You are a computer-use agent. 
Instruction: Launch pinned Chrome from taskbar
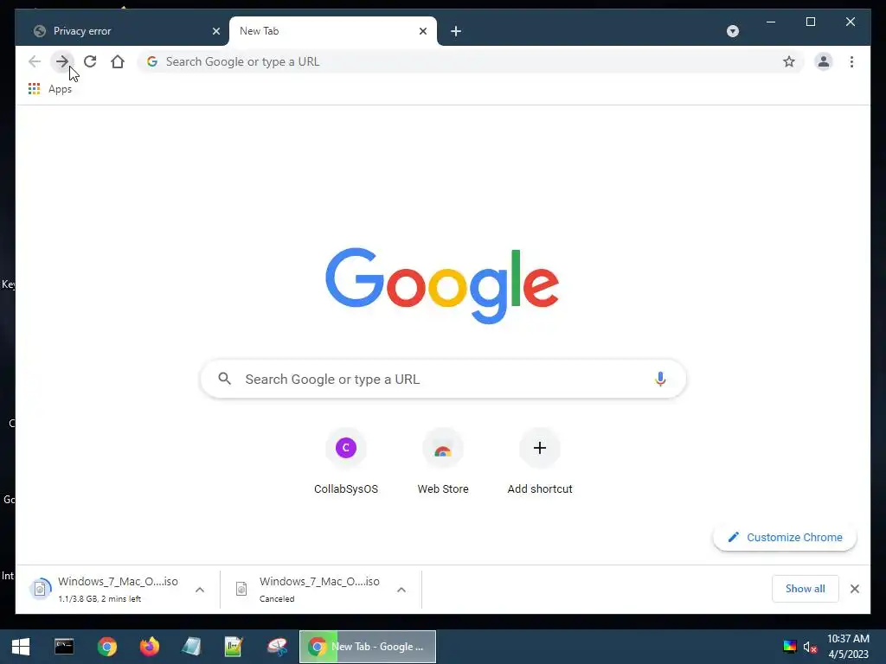coord(106,647)
